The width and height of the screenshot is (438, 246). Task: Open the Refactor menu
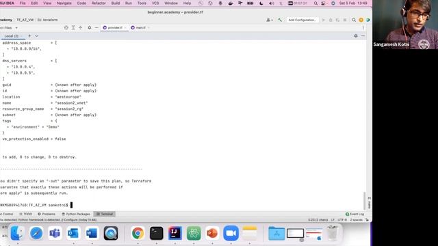(x=99, y=3)
